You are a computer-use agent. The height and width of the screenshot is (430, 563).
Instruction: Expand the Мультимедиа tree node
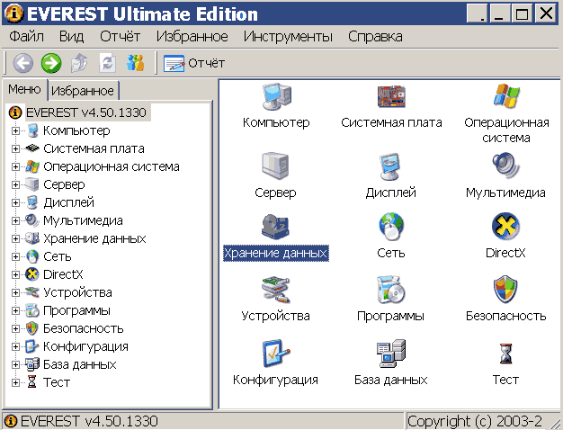[15, 220]
